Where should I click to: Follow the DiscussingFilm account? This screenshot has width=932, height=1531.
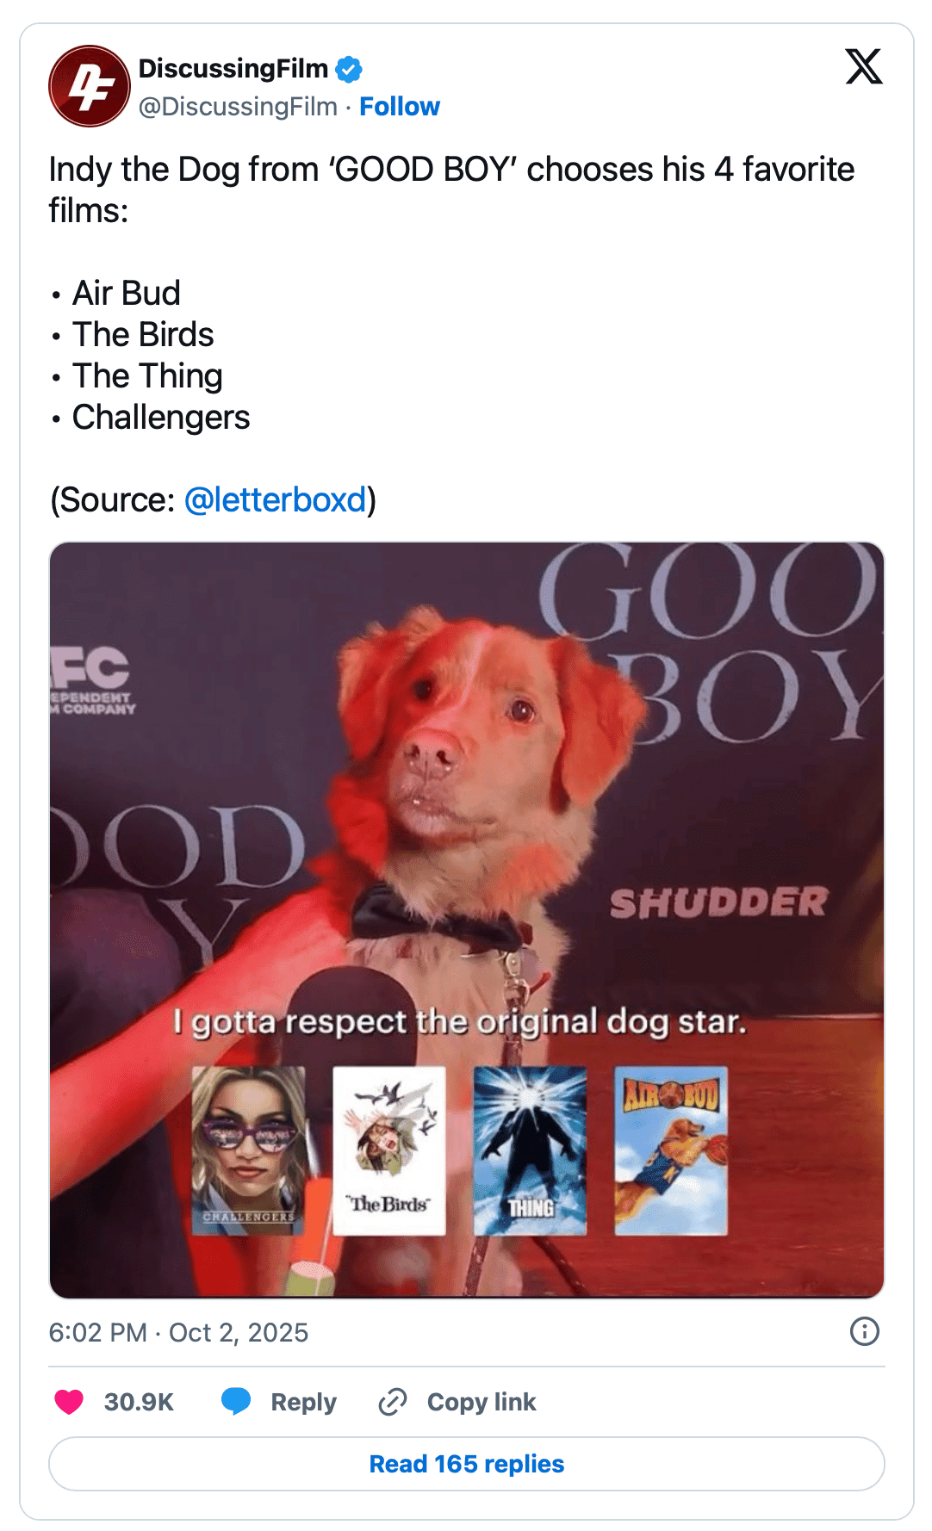(400, 107)
